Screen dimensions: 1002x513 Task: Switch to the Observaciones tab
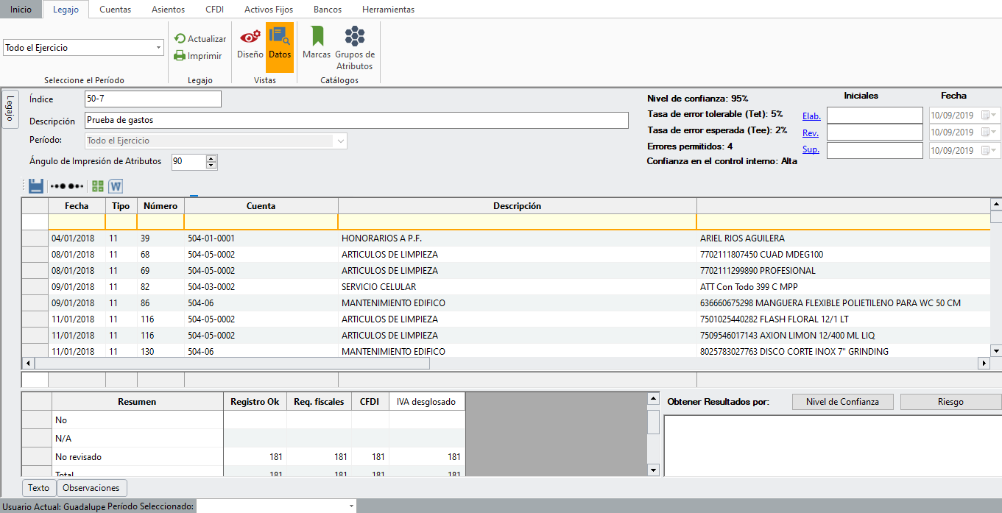click(91, 488)
